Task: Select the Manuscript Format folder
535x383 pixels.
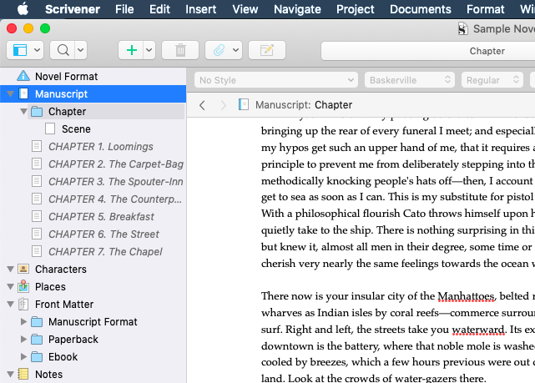Action: click(93, 321)
